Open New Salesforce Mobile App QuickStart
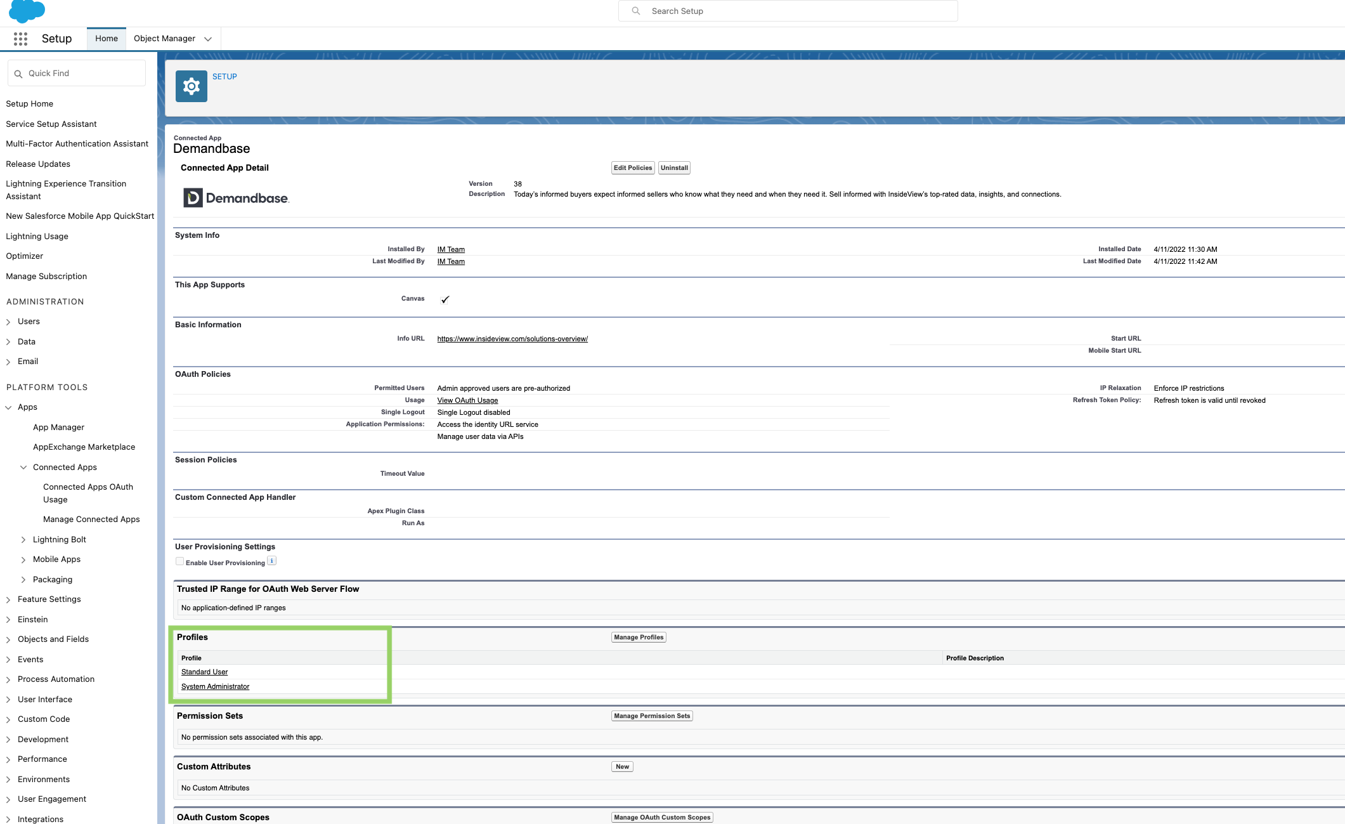1345x824 pixels. [x=80, y=216]
